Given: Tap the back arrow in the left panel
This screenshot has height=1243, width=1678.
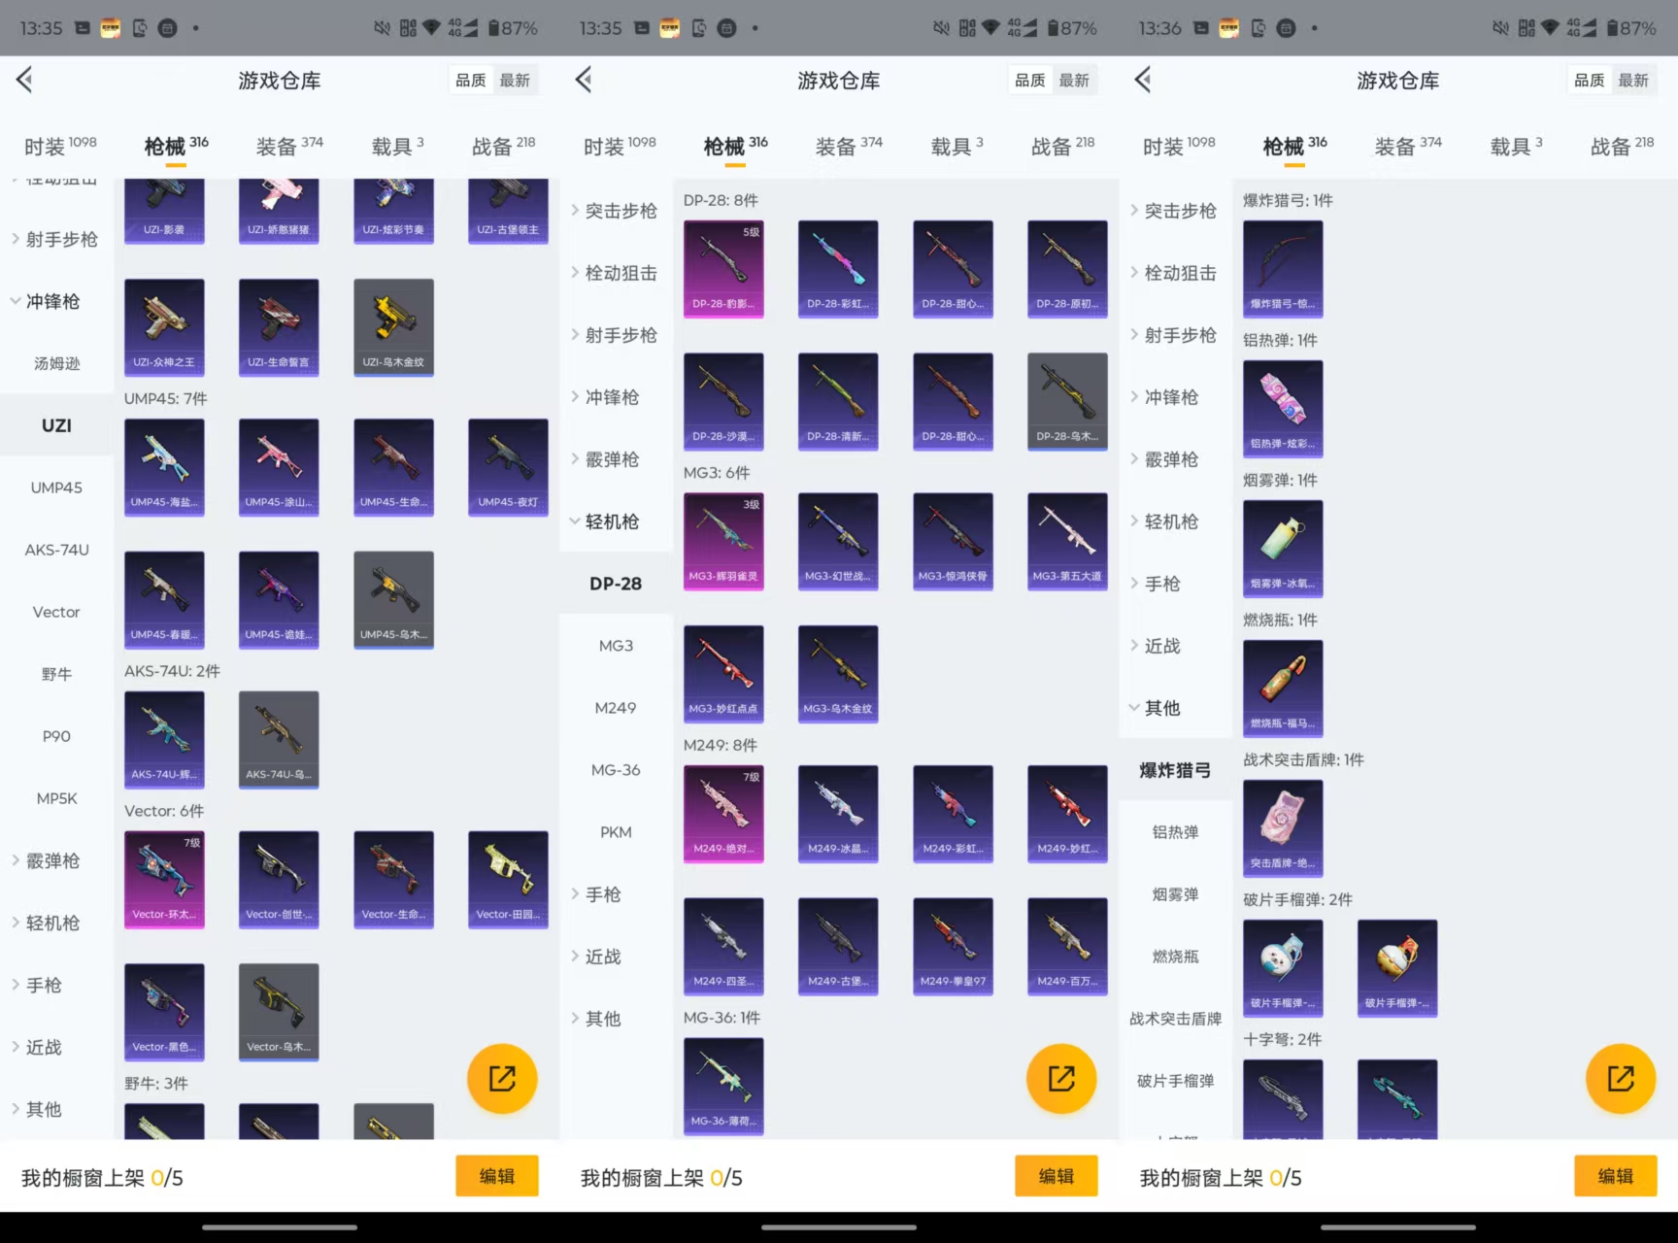Looking at the screenshot, I should pos(24,80).
